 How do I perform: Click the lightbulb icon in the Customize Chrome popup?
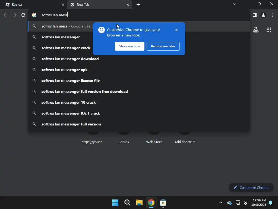tap(102, 30)
